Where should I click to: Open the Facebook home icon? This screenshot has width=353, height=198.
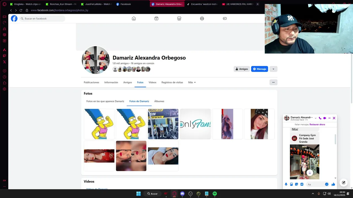coord(134,18)
